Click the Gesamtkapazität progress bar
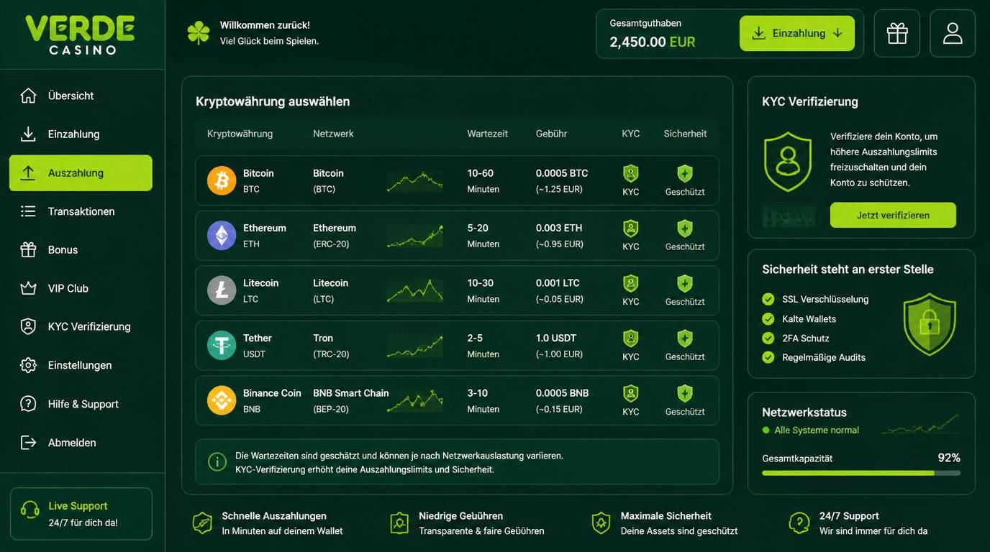The height and width of the screenshot is (552, 990). 861,473
